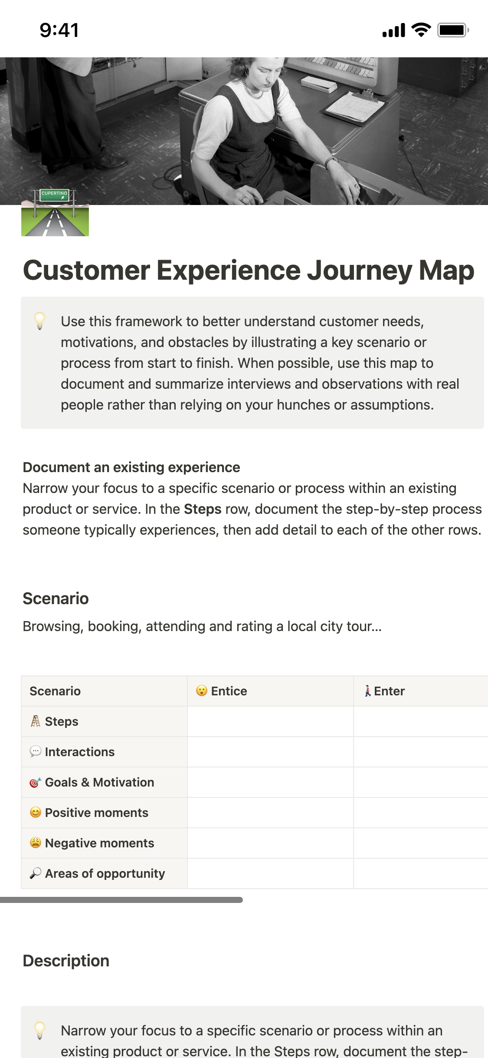Tap the surprised face Entice icon
488x1058 pixels.
(202, 691)
